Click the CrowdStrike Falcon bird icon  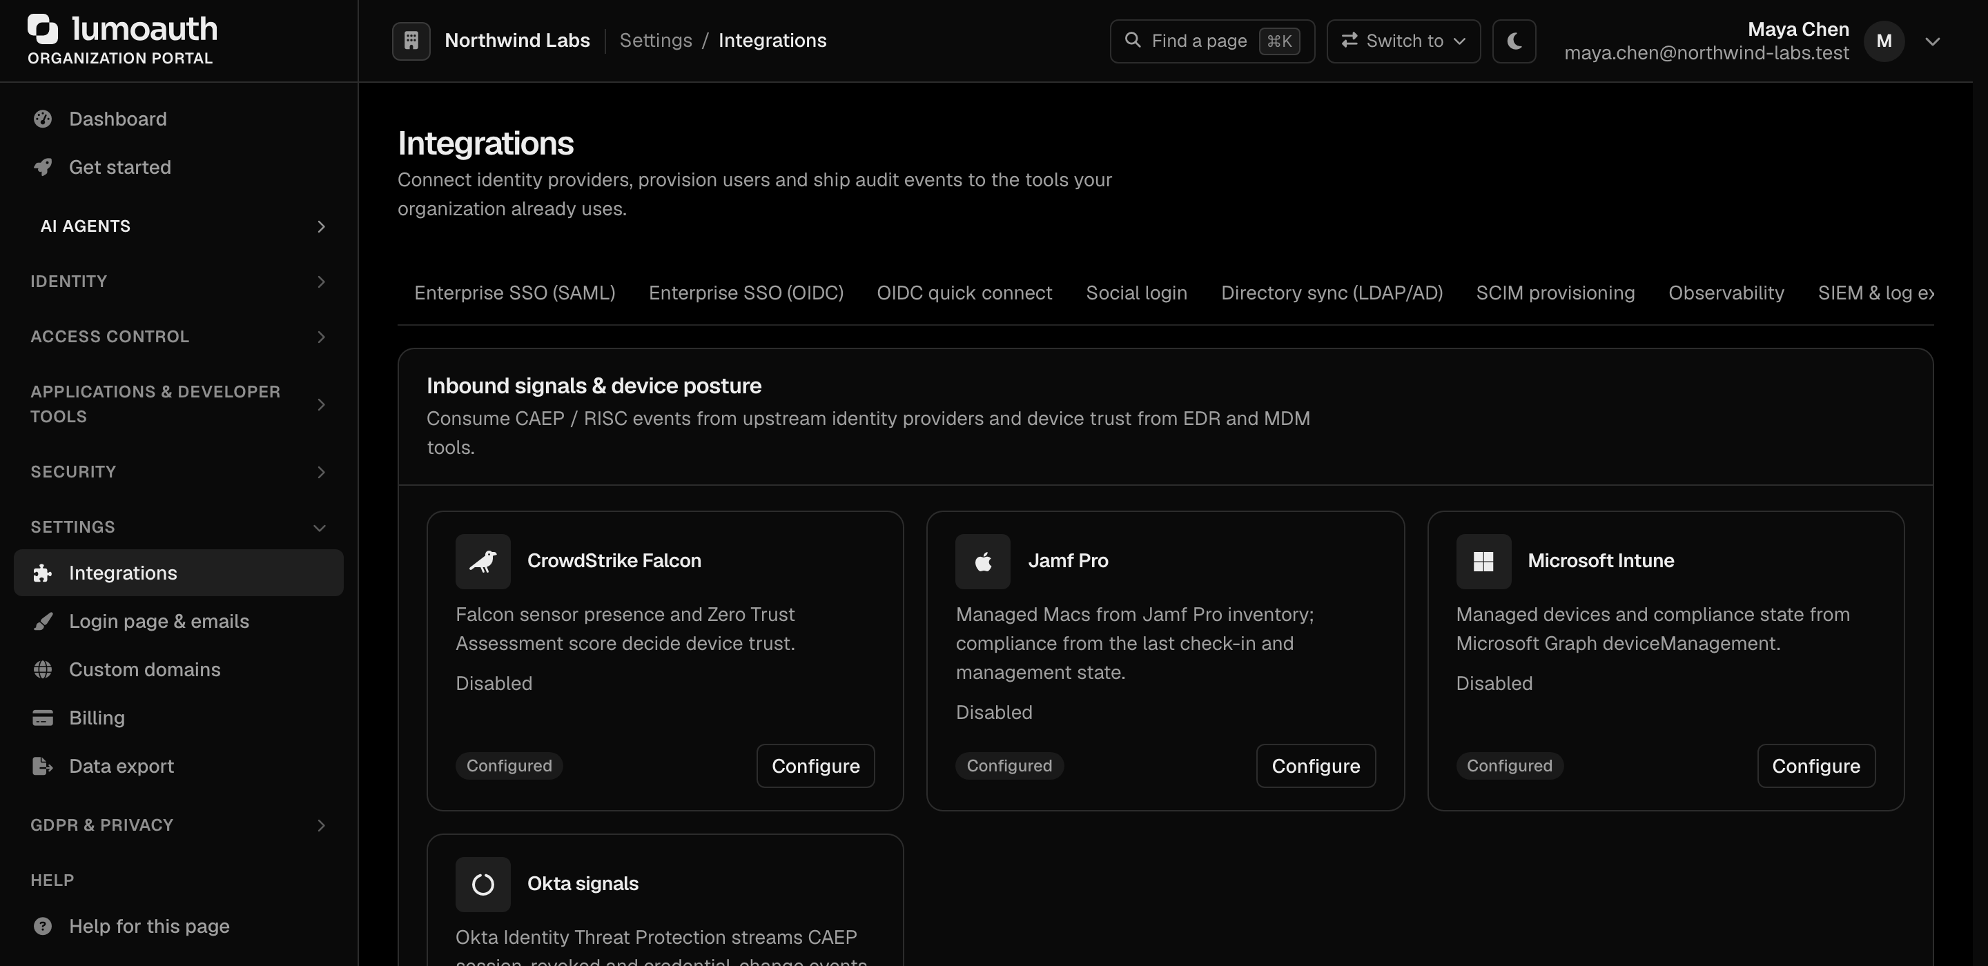point(483,561)
